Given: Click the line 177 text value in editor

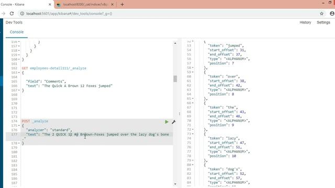Looking at the screenshot, I should click(x=106, y=135).
